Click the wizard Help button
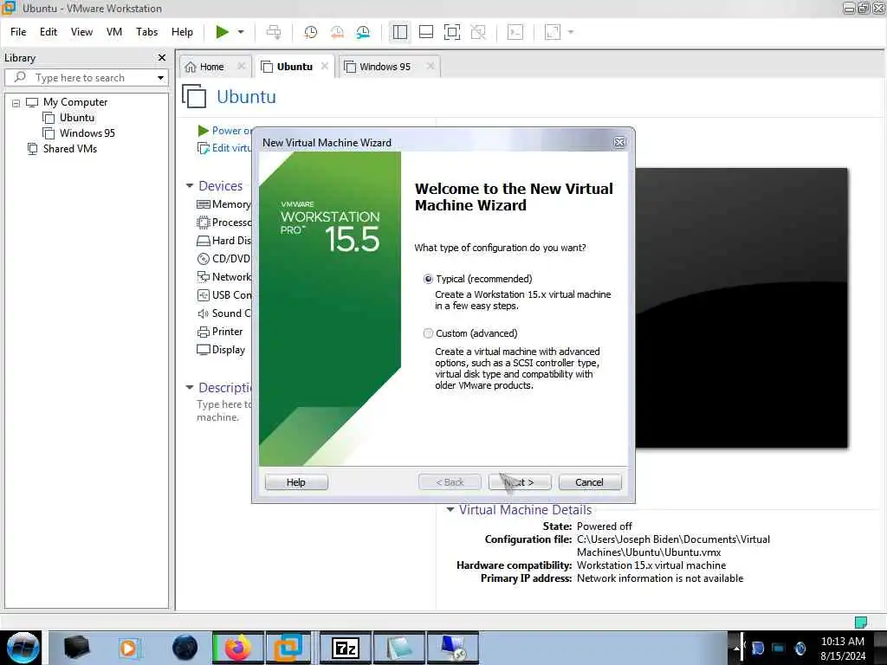The width and height of the screenshot is (887, 665). (296, 482)
